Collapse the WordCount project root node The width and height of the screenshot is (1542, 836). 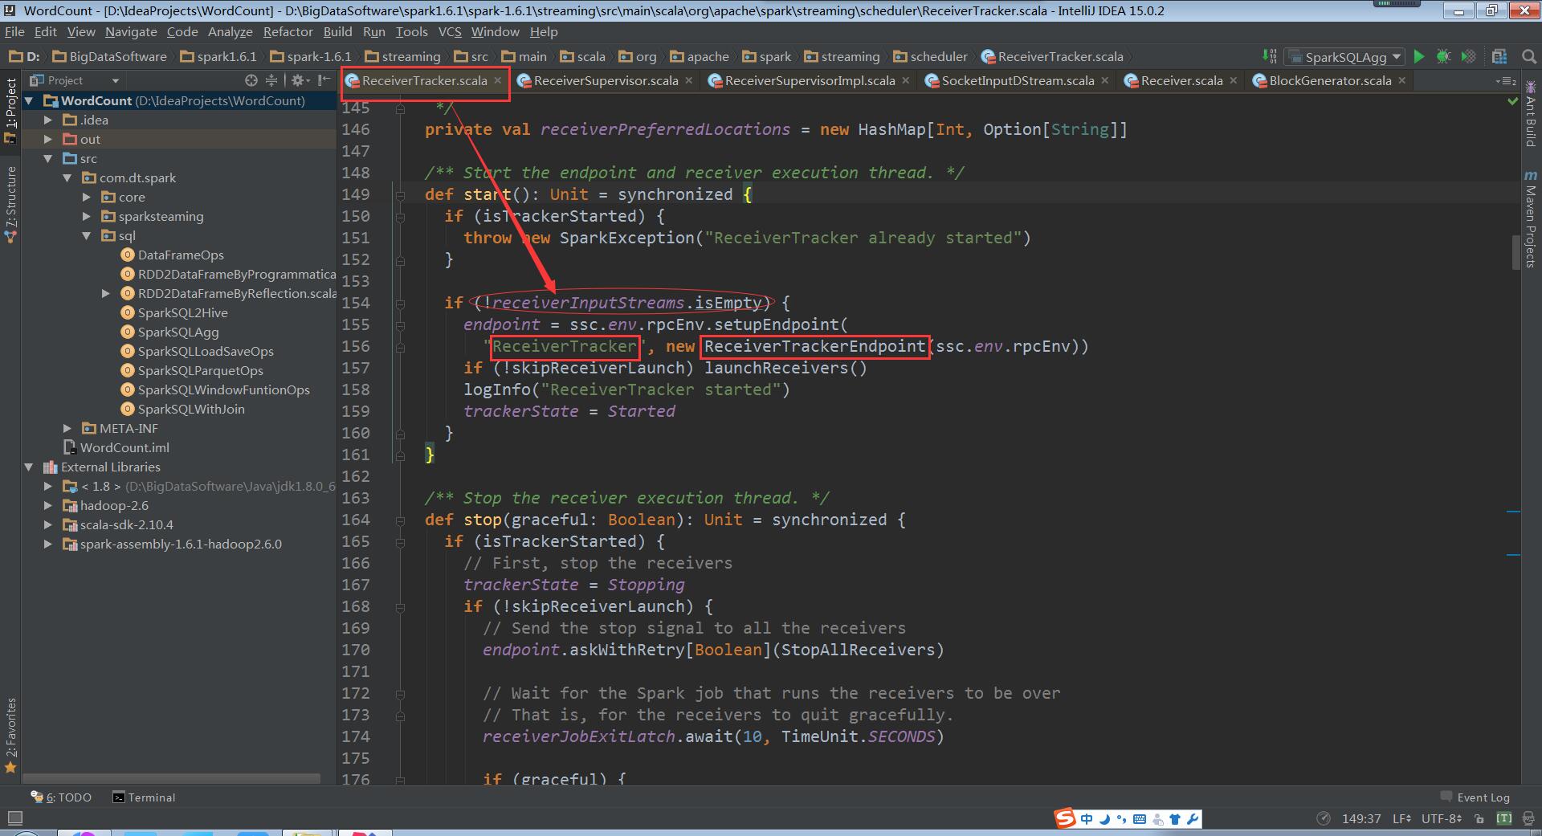point(30,100)
